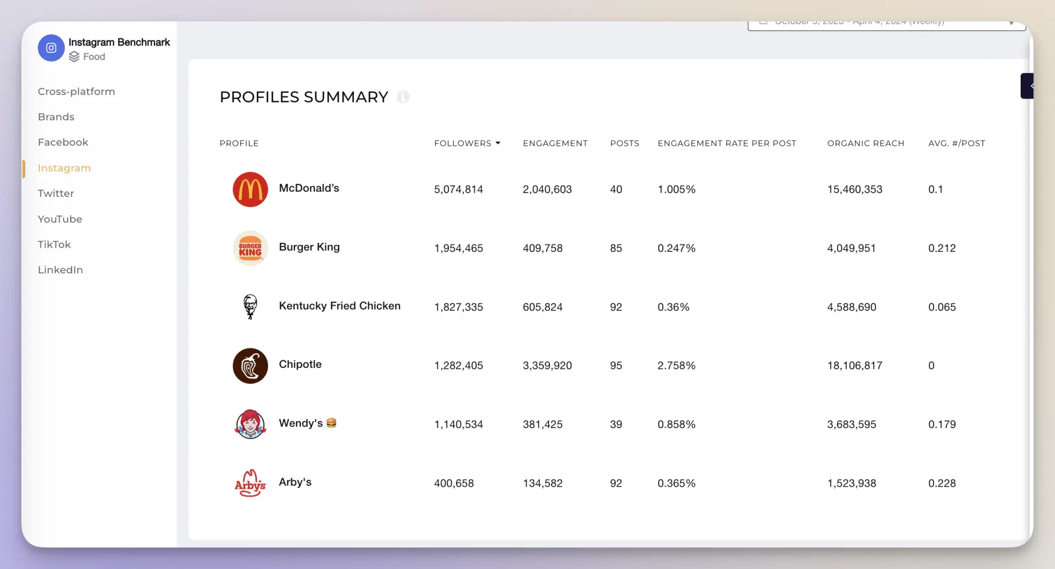Image resolution: width=1055 pixels, height=569 pixels.
Task: Click the Profile column header
Action: tap(239, 143)
